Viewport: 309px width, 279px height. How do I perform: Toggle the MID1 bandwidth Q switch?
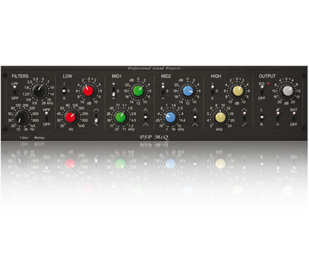tap(146, 117)
